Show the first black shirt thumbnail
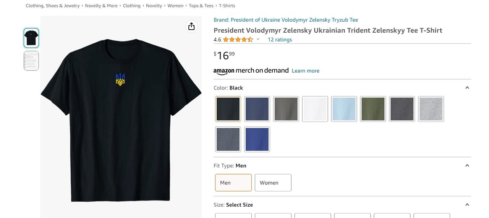Screen dimensions: 489x218 click(x=31, y=38)
